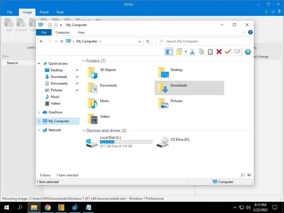
Task: Click the Up one level arrow
Action: (x=62, y=42)
